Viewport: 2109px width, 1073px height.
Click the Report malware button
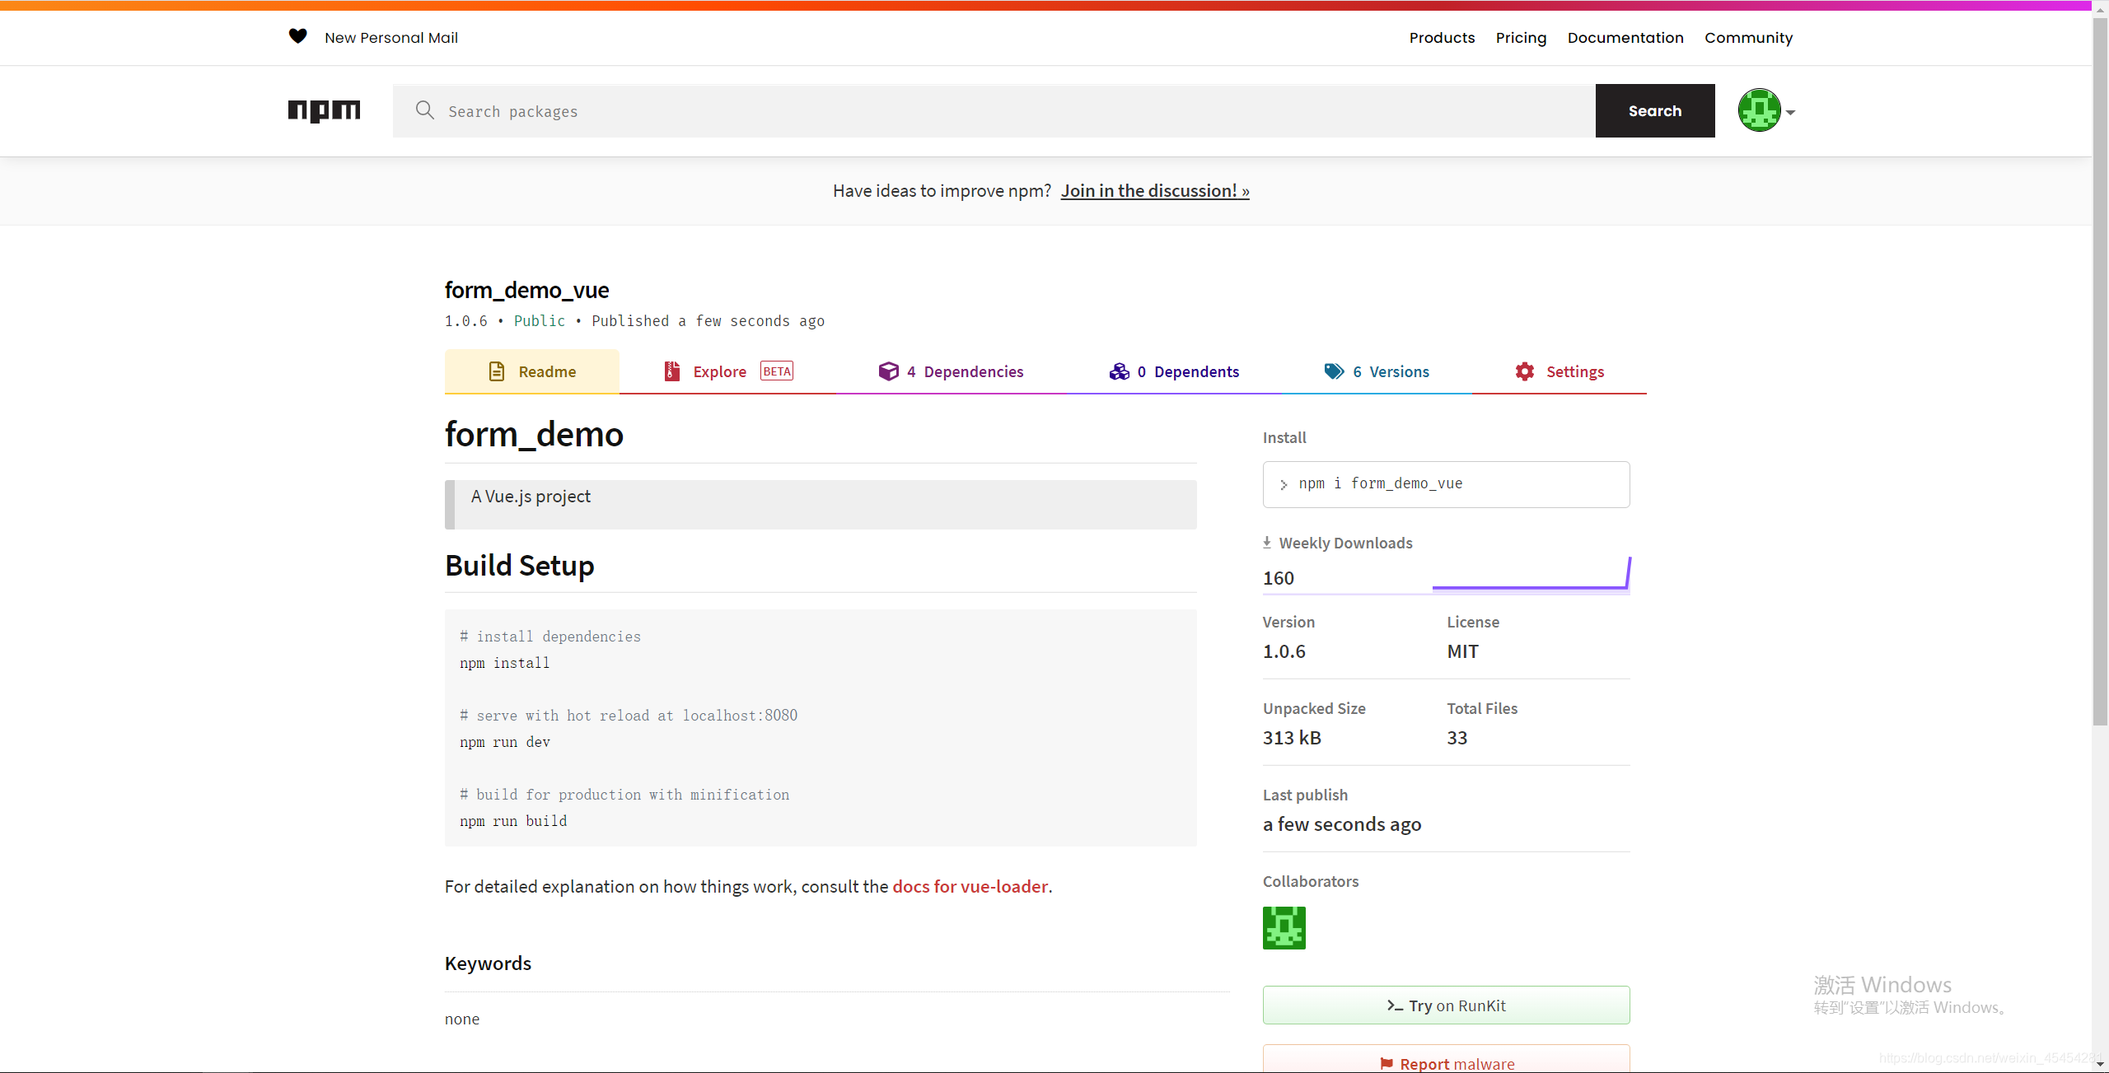coord(1446,1062)
